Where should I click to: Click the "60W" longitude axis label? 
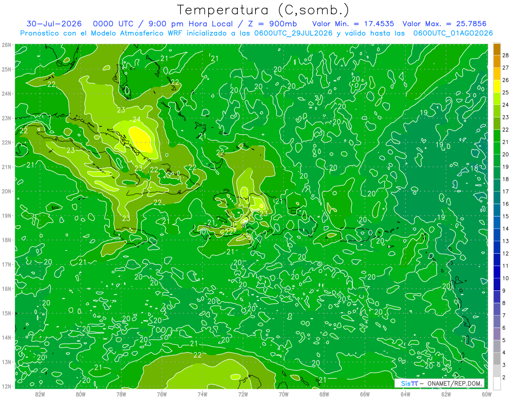[x=486, y=394]
